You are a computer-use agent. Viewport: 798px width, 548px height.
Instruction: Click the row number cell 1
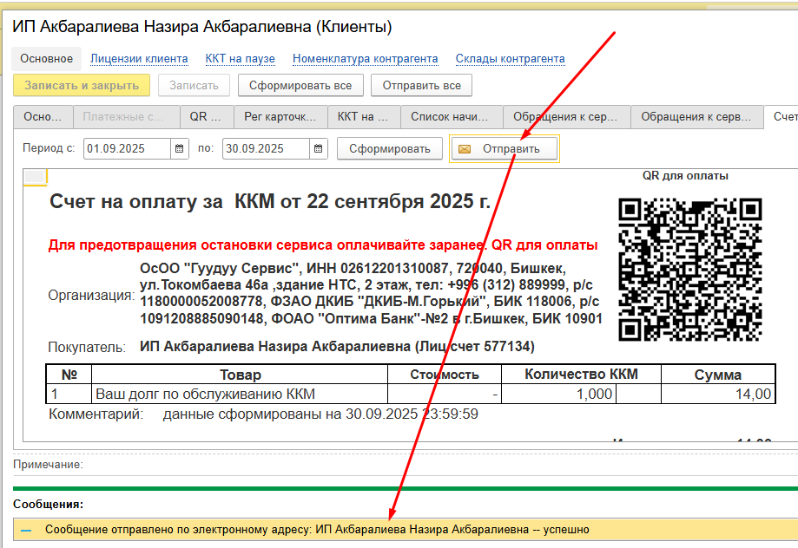69,394
